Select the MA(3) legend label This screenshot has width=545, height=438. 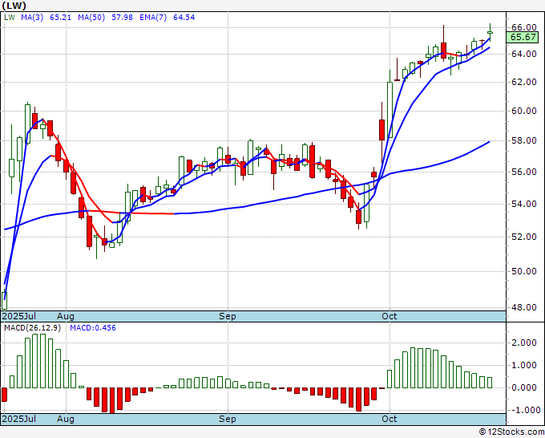[32, 18]
